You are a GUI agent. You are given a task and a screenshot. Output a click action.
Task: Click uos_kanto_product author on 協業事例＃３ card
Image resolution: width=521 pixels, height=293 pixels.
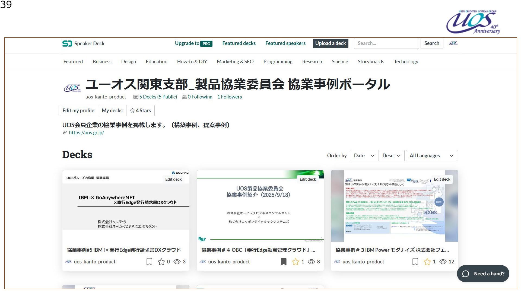[363, 262]
